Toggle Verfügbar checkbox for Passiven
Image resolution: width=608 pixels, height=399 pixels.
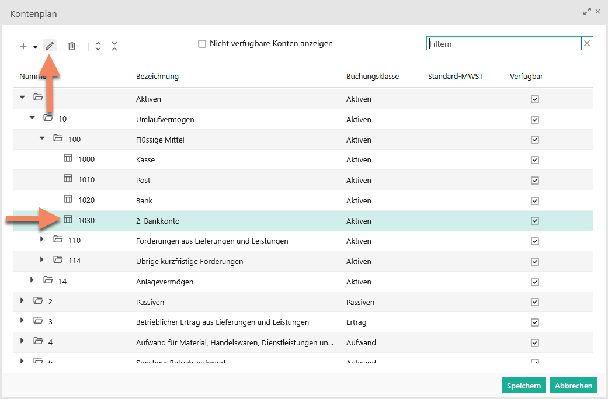point(535,302)
